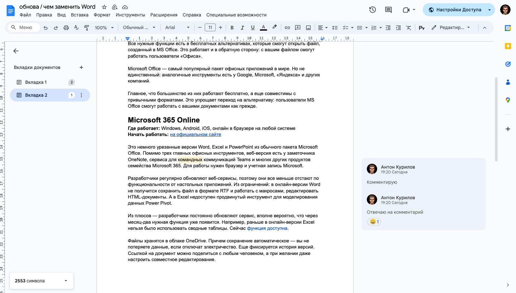Decrease font size minus button
This screenshot has height=293, width=516.
[x=200, y=28]
